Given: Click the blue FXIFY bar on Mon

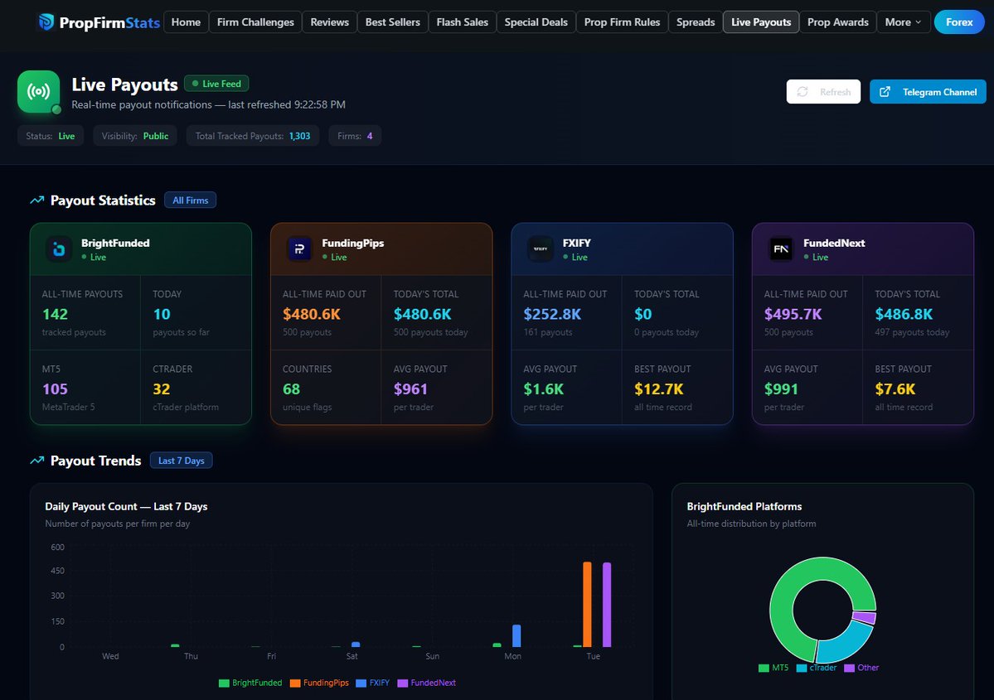Looking at the screenshot, I should [x=516, y=636].
